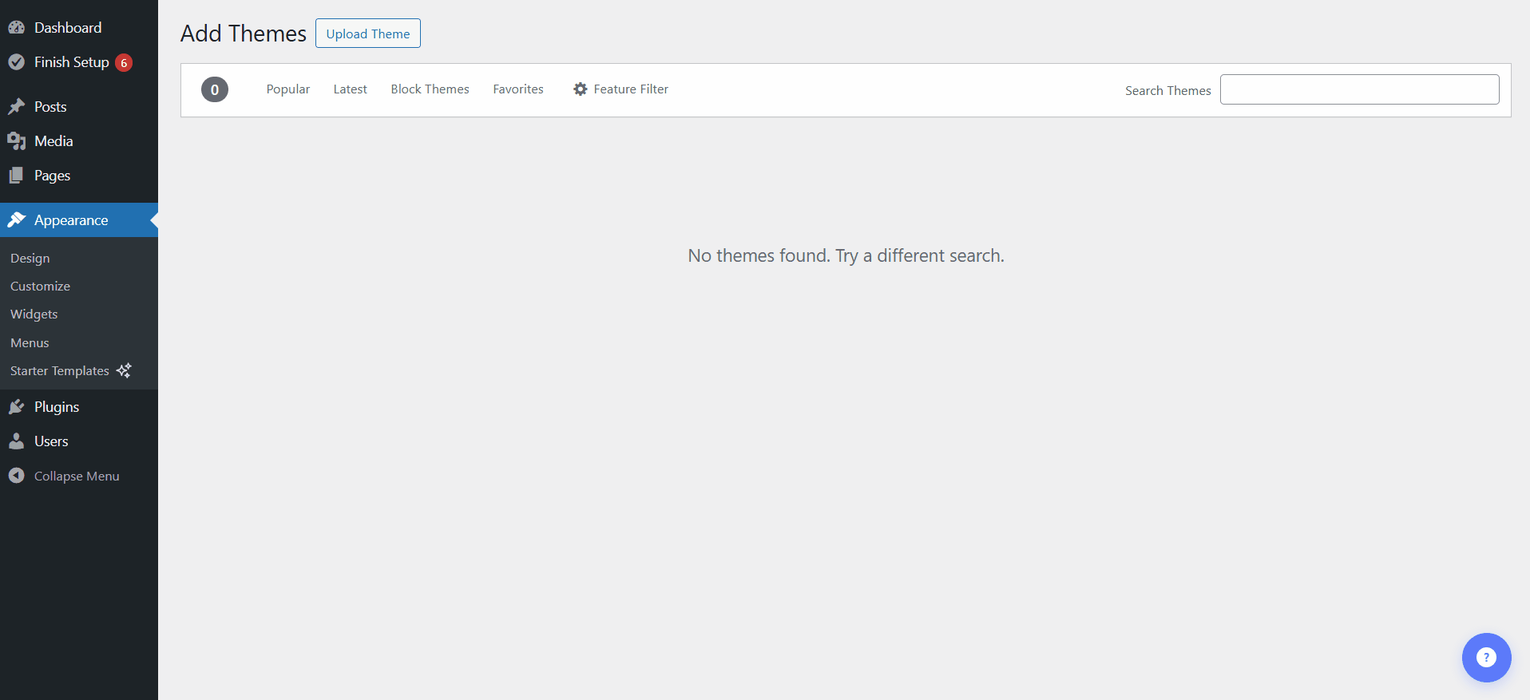Switch to the Latest themes tab
This screenshot has height=700, width=1530.
pos(350,89)
